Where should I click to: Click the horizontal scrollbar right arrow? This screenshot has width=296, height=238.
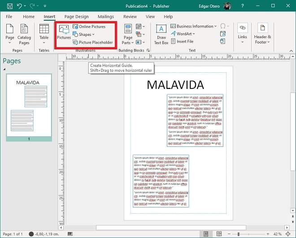287,227
